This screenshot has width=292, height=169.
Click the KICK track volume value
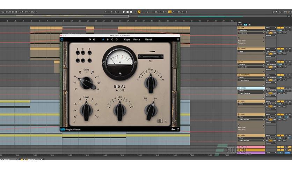(280, 30)
